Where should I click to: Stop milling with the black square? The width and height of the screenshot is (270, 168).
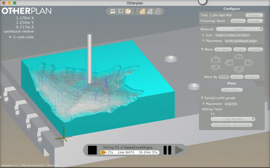pos(92,150)
